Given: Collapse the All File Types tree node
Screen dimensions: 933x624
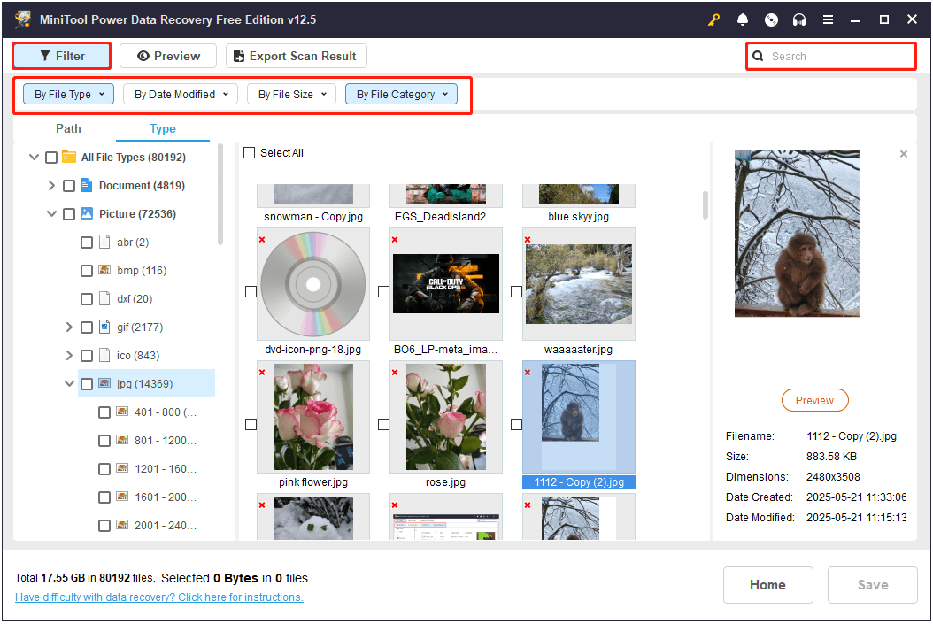Looking at the screenshot, I should click(x=34, y=157).
